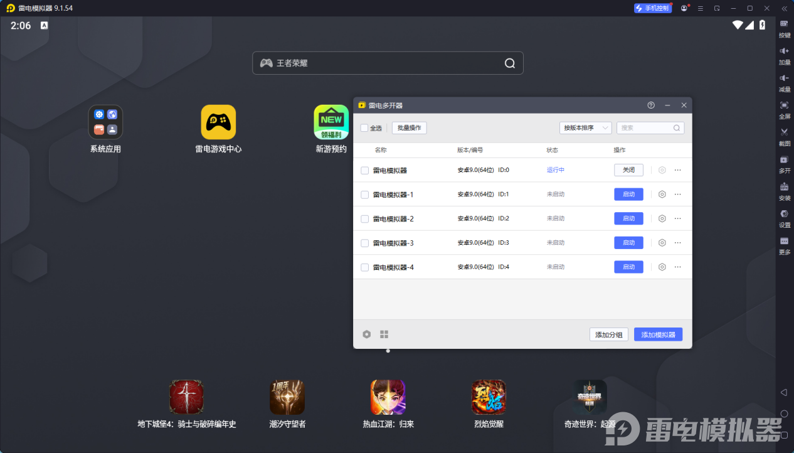Open more options (…) for 雷电模拟器-1
Viewport: 794px width, 453px height.
pos(677,195)
